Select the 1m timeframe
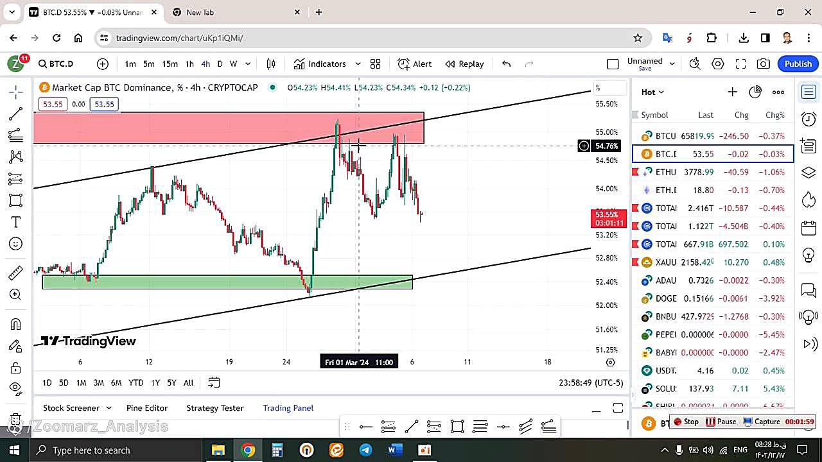The height and width of the screenshot is (462, 822). (130, 64)
